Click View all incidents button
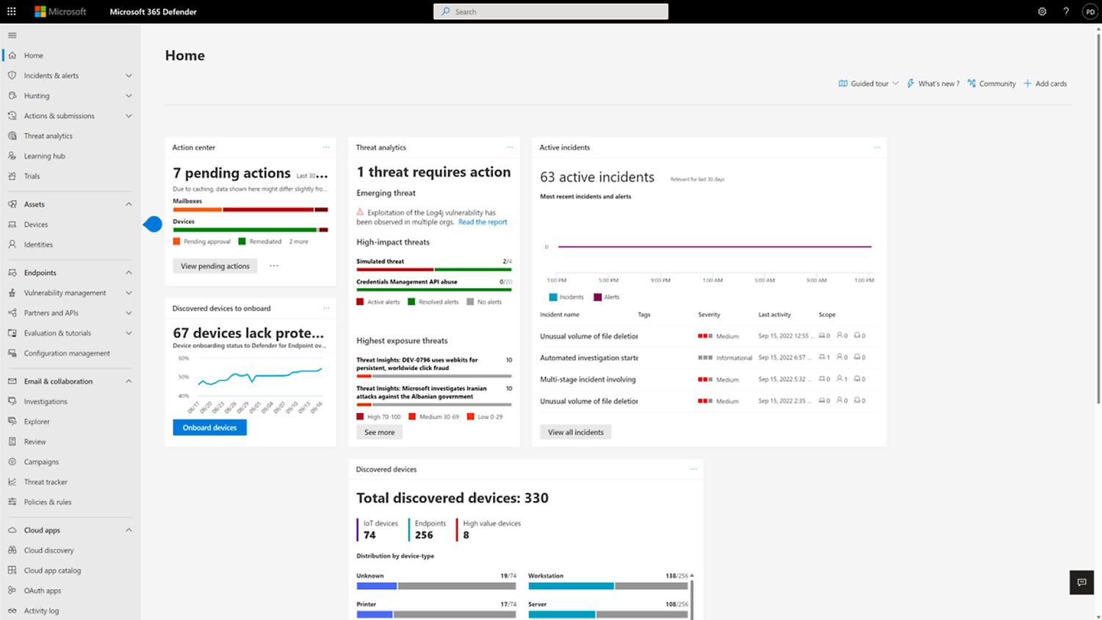The height and width of the screenshot is (620, 1102). click(576, 433)
